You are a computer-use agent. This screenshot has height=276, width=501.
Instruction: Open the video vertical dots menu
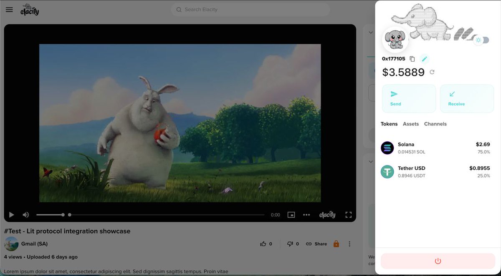point(349,244)
